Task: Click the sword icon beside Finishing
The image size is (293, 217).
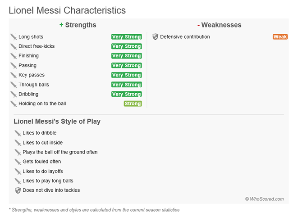Action: click(14, 56)
